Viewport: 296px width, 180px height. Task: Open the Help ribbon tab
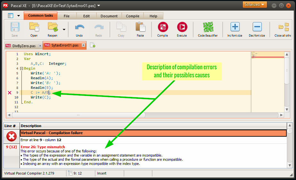(x=153, y=16)
